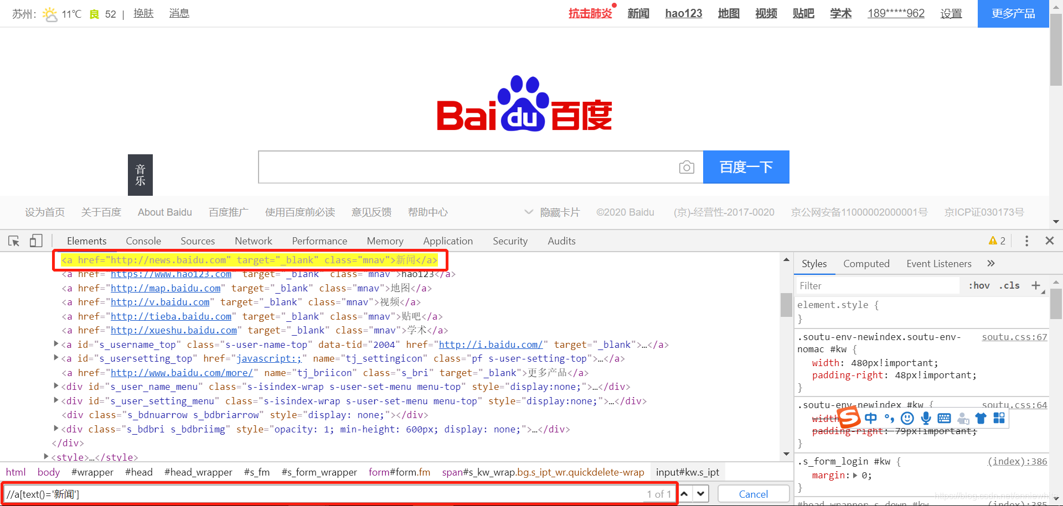Click the Styles Filter input field
Image resolution: width=1063 pixels, height=506 pixels.
pos(878,286)
